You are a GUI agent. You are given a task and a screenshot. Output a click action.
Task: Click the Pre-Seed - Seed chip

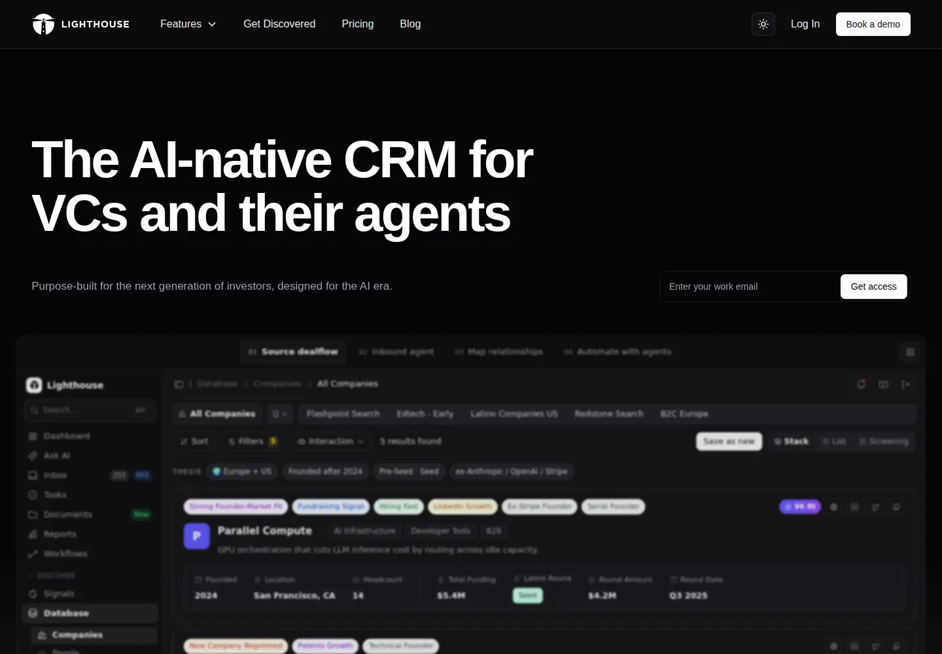(x=409, y=472)
